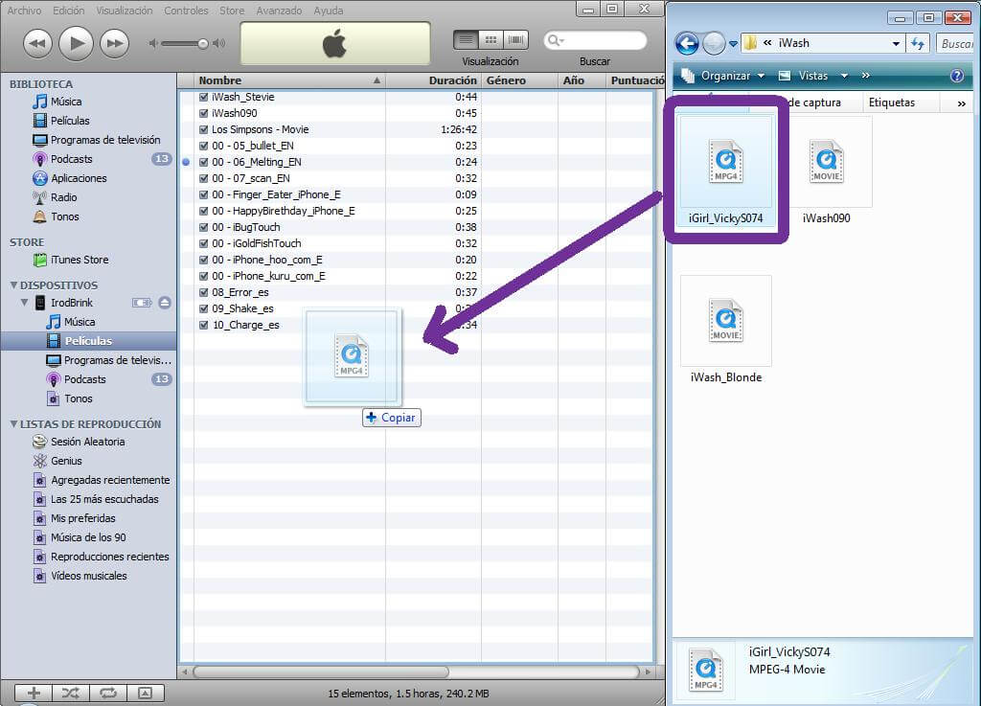Uncheck the 00 - iBugTouch checkbox
The image size is (981, 706).
[x=203, y=227]
